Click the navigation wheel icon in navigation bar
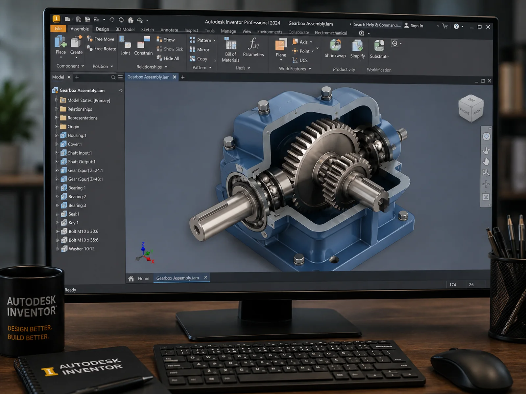526x394 pixels. point(486,137)
